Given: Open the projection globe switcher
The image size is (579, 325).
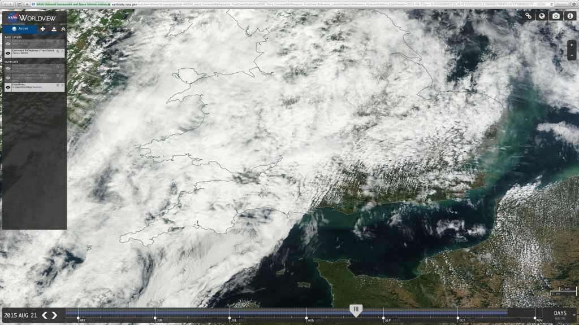Looking at the screenshot, I should [x=542, y=16].
